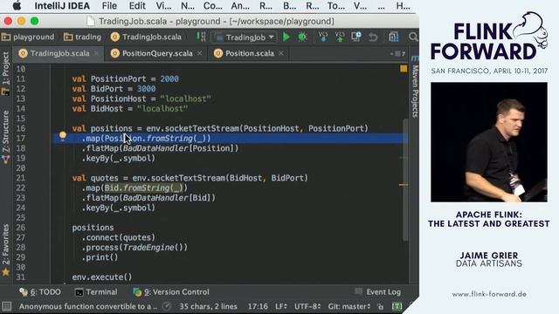This screenshot has height=314, width=559.
Task: Open the Terminal tool window
Action: tap(96, 292)
